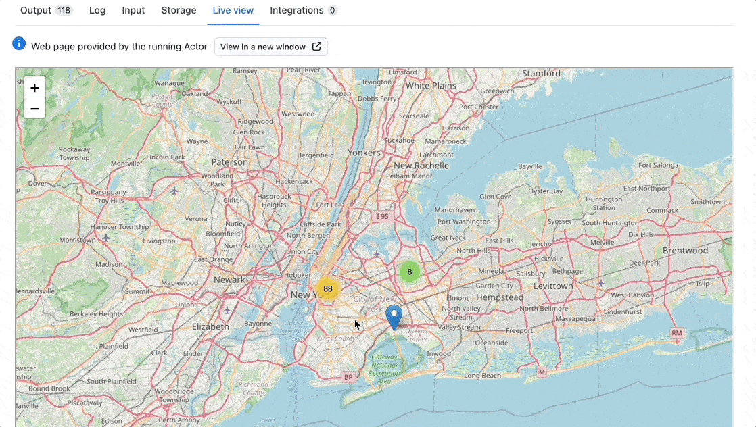The height and width of the screenshot is (427, 756).
Task: Click the Valley Stream label on map
Action: click(x=459, y=327)
